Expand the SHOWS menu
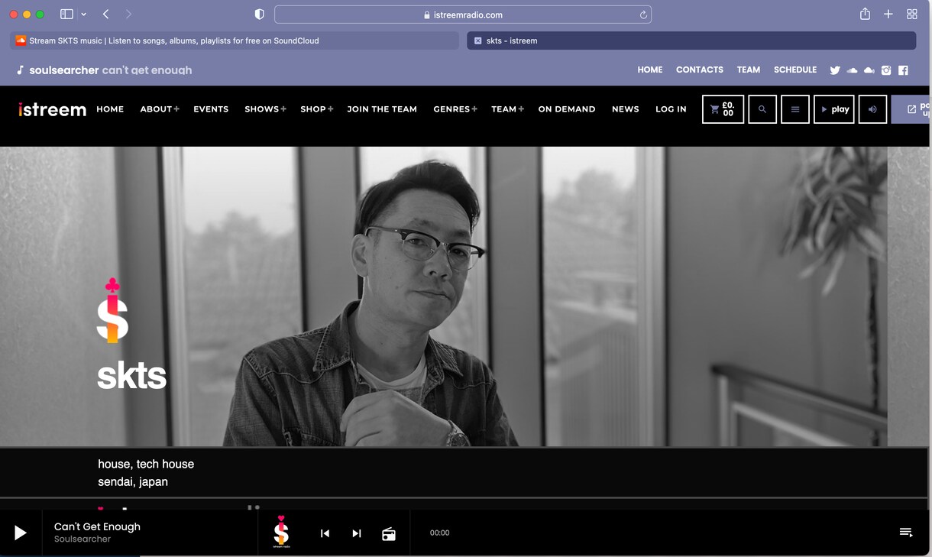The height and width of the screenshot is (557, 932). pos(265,109)
